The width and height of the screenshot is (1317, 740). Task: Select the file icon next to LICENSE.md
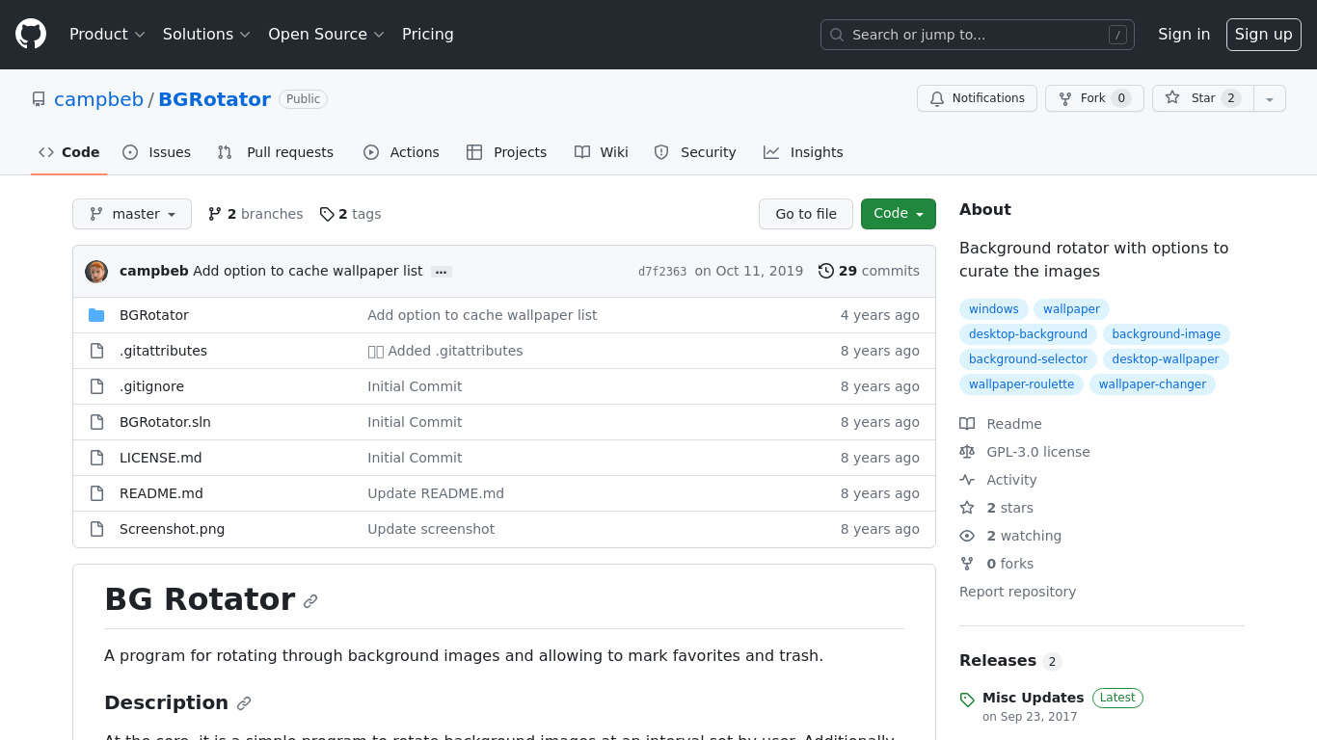point(96,458)
